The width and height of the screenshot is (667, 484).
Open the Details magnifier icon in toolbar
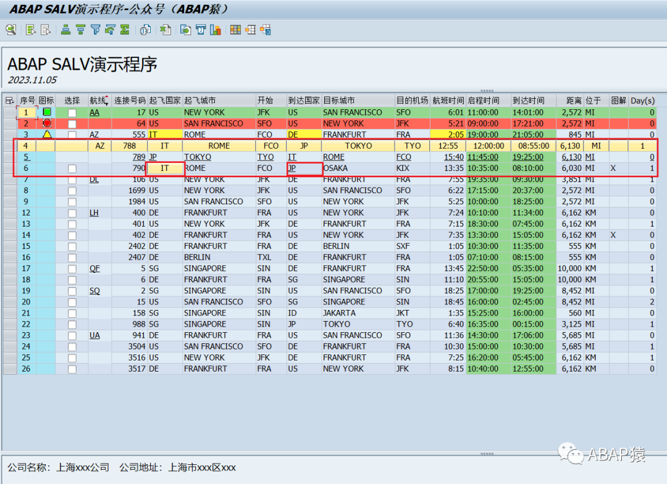[11, 30]
